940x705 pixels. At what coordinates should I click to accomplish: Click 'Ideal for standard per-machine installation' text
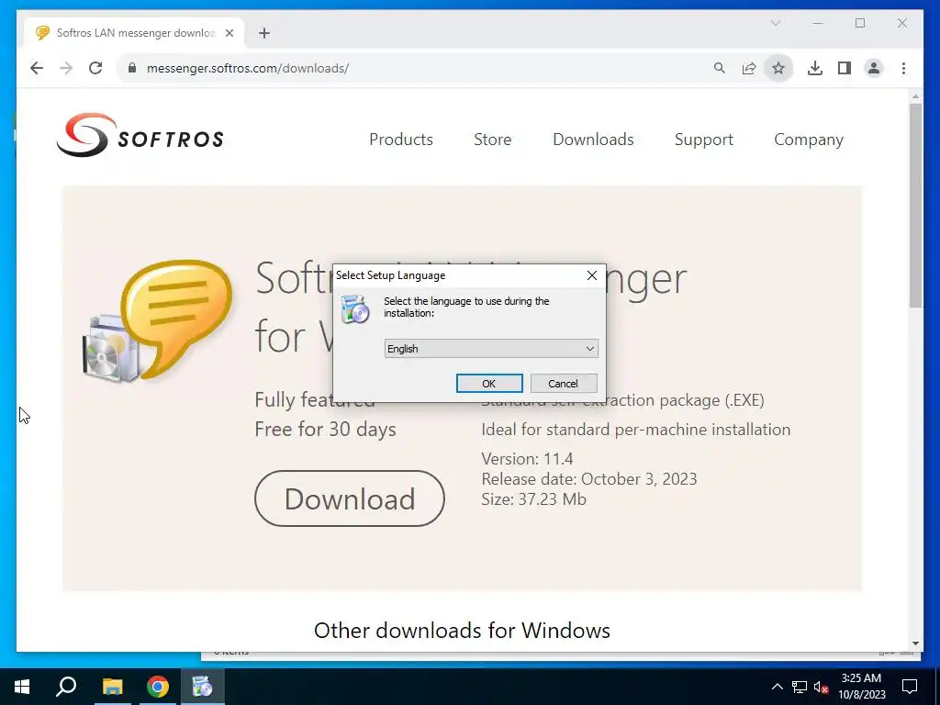[635, 430]
